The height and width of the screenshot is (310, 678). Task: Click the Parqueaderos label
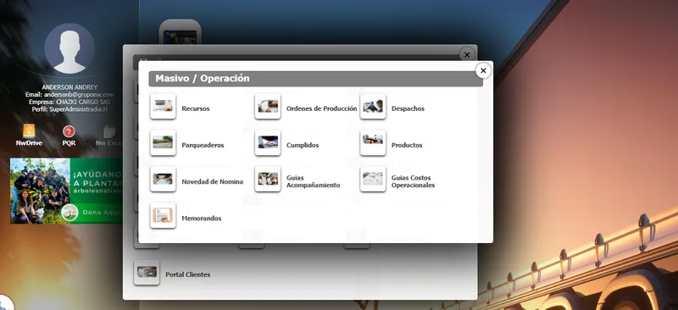pos(203,146)
